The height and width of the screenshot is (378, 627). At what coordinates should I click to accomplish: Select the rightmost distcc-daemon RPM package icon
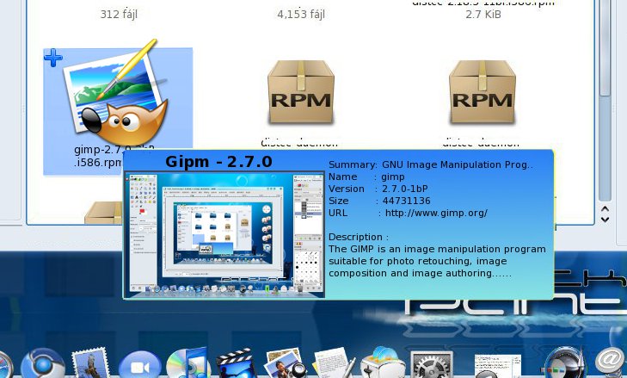click(x=483, y=92)
